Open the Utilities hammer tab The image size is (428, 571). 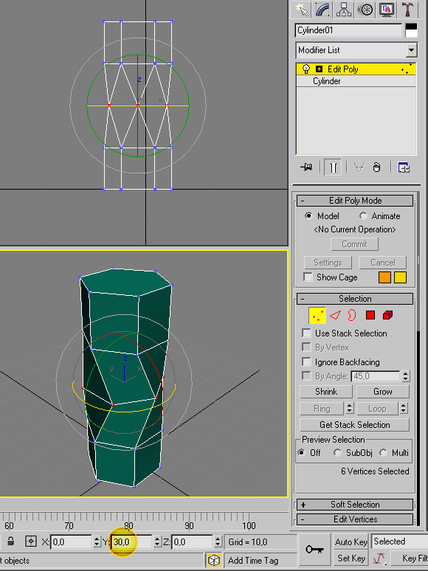(x=407, y=10)
